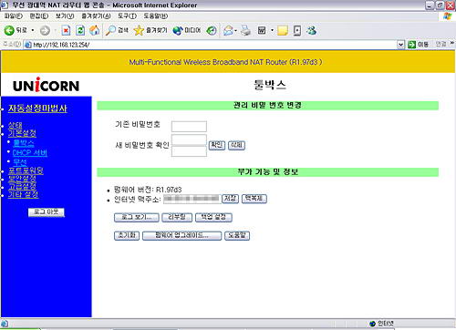Click the 로그 보기... button

coord(137,218)
